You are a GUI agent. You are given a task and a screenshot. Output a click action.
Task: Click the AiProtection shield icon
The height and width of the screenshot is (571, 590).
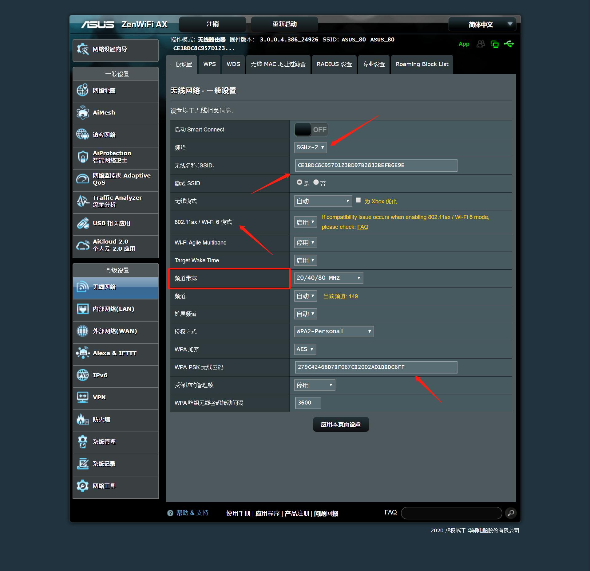click(x=82, y=157)
